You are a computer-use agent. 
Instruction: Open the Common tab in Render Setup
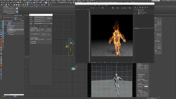tap(31, 26)
